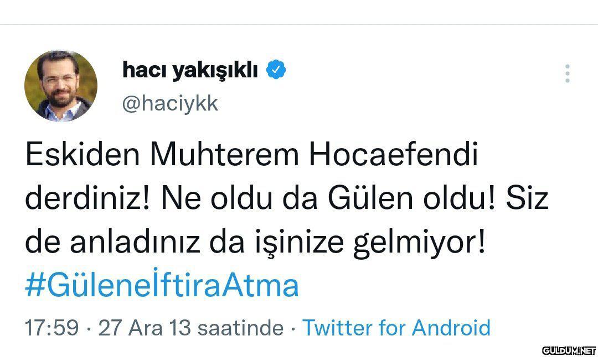The height and width of the screenshot is (357, 598).
Task: Click the blue verified badge
Action: point(276,70)
